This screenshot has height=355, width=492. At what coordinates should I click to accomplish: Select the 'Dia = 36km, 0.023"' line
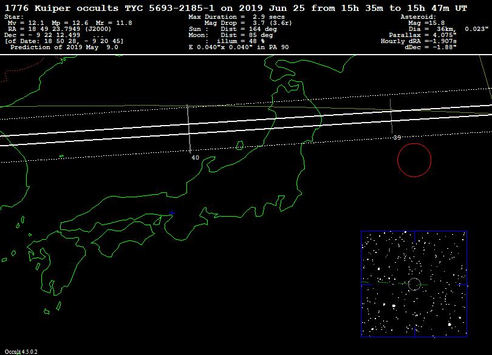448,29
